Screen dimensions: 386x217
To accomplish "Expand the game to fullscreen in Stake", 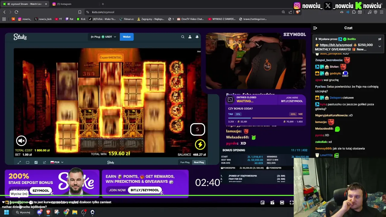I will pyautogui.click(x=19, y=162).
